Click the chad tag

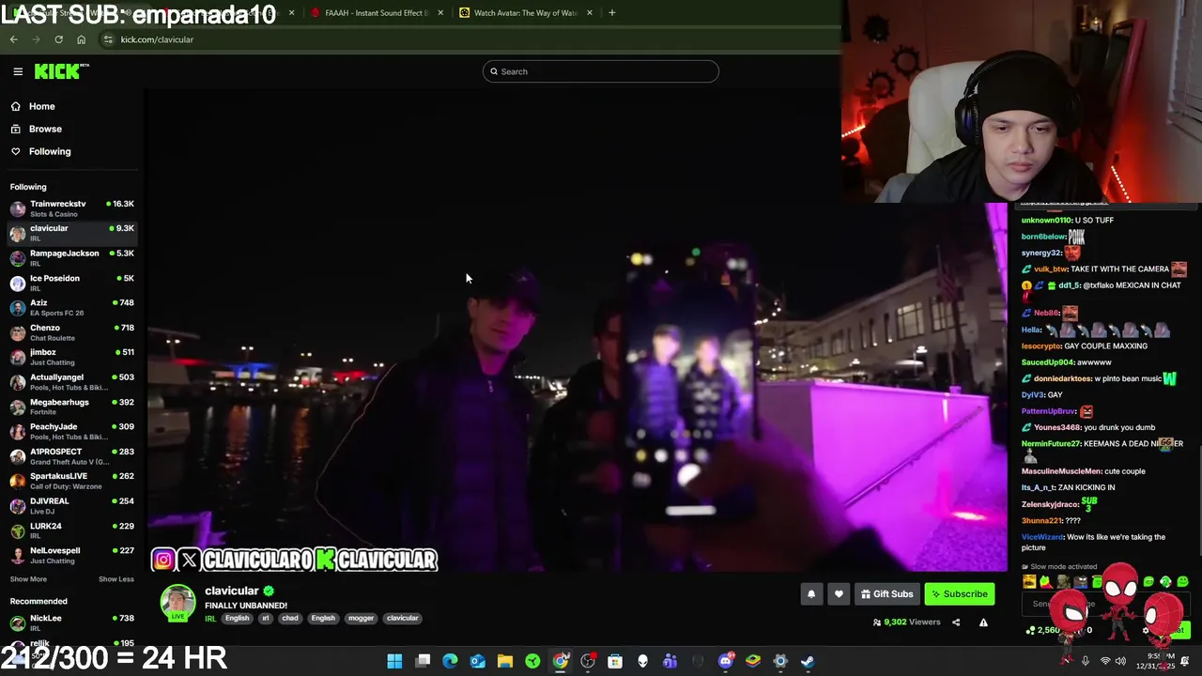[x=290, y=618]
